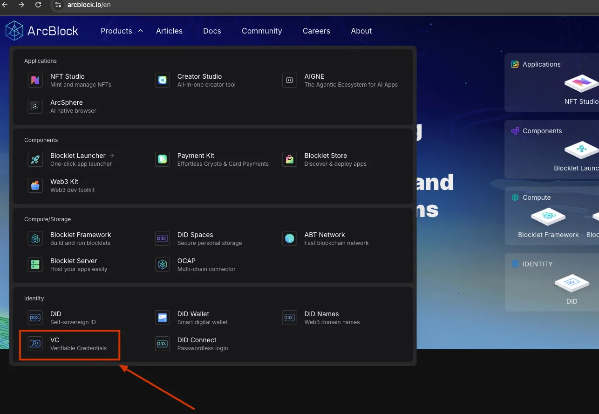Click the Blocklet Launcher link text
This screenshot has height=414, width=599.
(x=78, y=156)
